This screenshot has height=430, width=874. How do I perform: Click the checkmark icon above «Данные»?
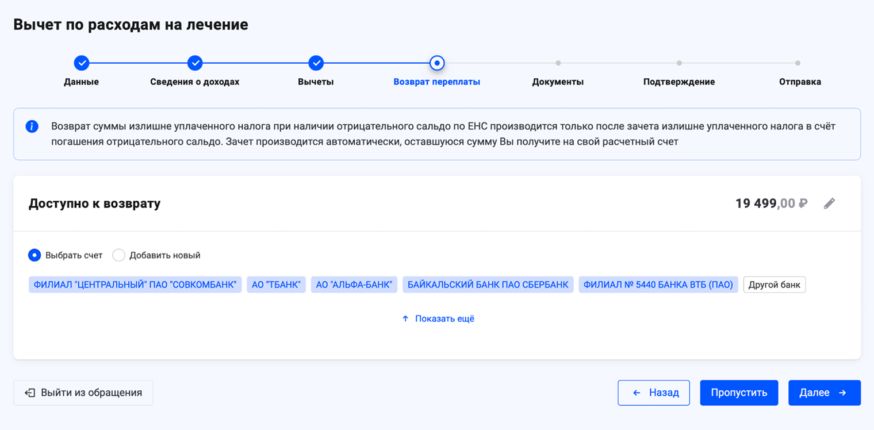point(82,63)
